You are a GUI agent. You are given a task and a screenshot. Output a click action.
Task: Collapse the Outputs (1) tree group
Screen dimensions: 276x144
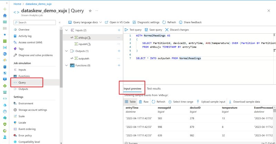67,51
